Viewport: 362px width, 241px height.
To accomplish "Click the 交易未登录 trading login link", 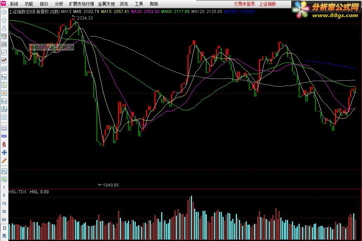I will pyautogui.click(x=244, y=4).
